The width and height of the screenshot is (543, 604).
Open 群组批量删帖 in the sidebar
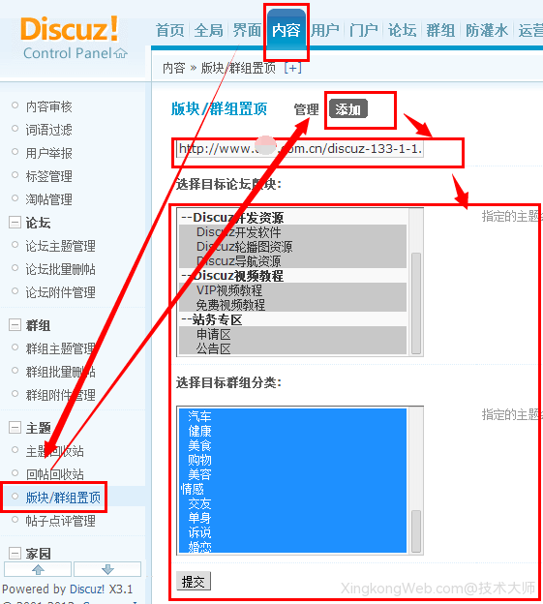pyautogui.click(x=60, y=372)
